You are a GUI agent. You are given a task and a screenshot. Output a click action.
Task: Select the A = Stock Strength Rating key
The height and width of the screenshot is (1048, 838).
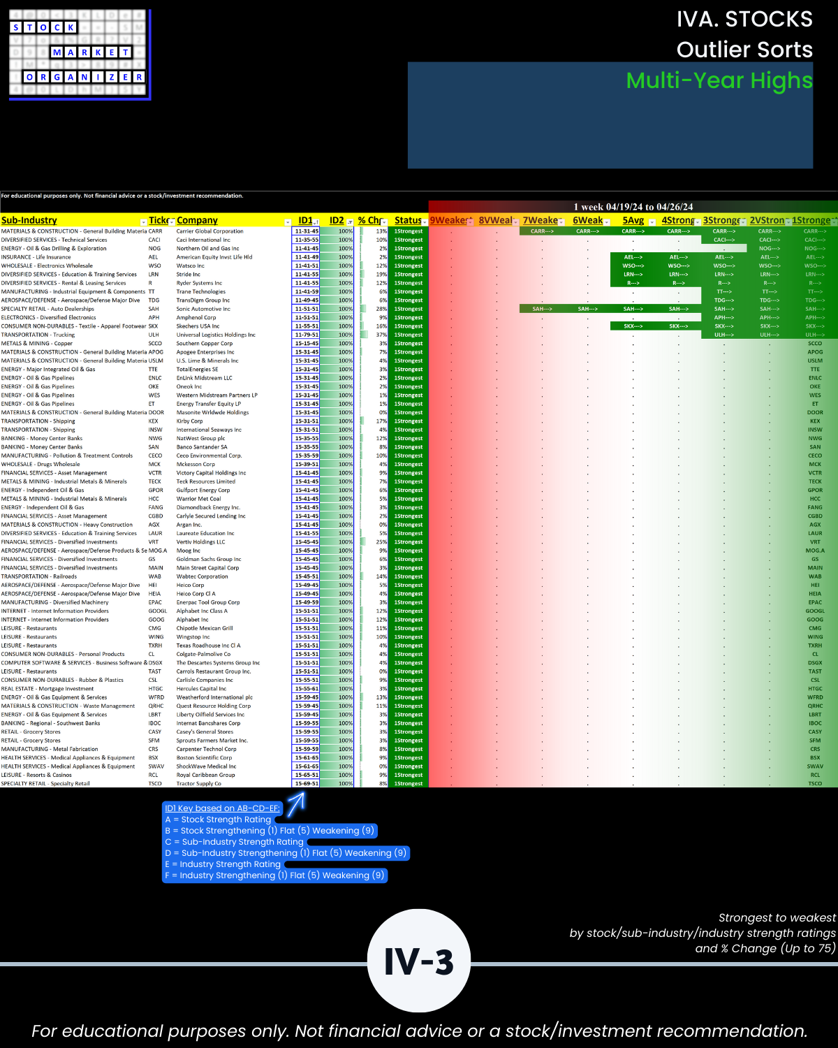pyautogui.click(x=219, y=820)
